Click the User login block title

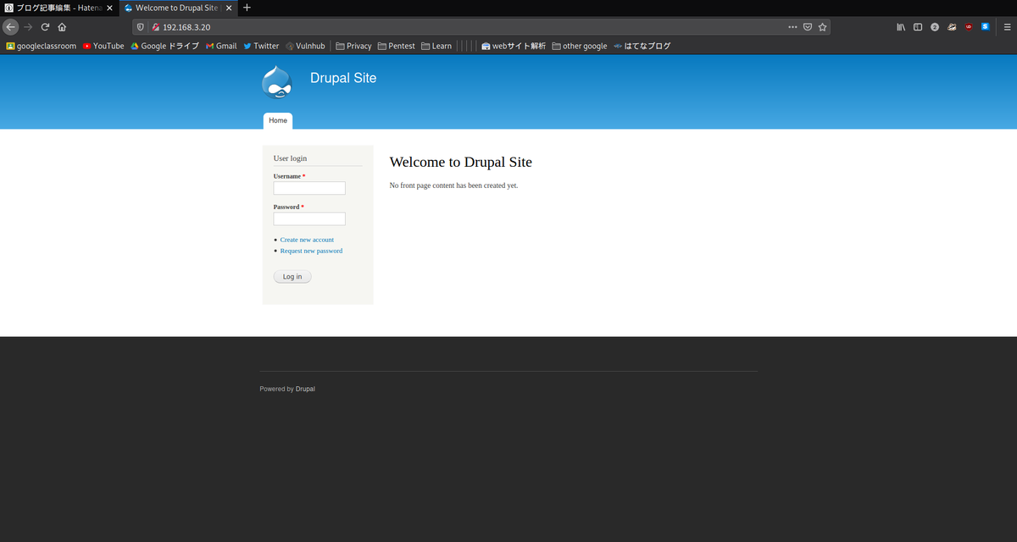pyautogui.click(x=290, y=158)
